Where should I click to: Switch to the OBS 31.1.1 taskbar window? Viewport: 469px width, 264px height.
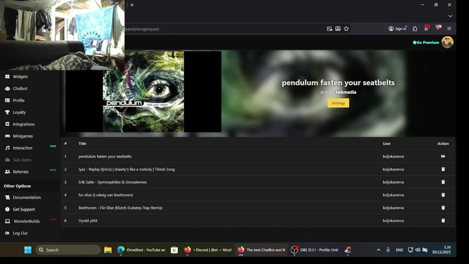[315, 250]
